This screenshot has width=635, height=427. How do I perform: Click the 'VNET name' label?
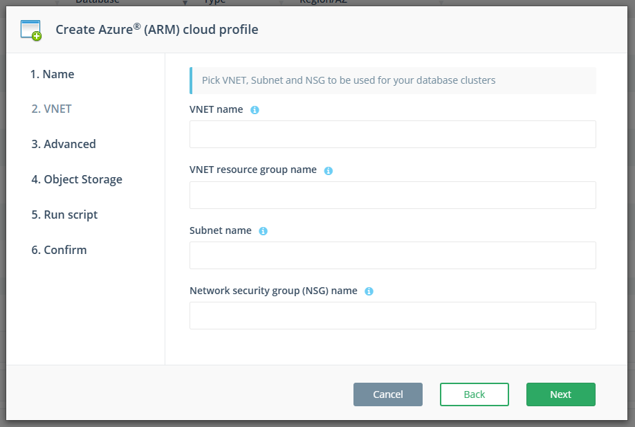click(217, 109)
